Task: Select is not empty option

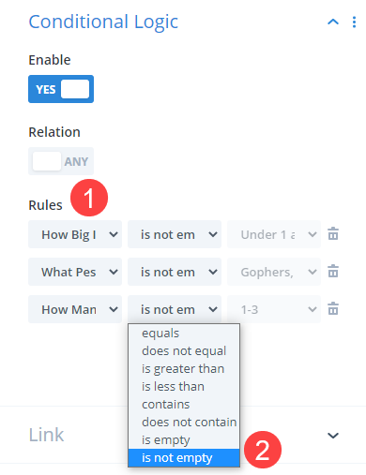Action: coord(184,458)
